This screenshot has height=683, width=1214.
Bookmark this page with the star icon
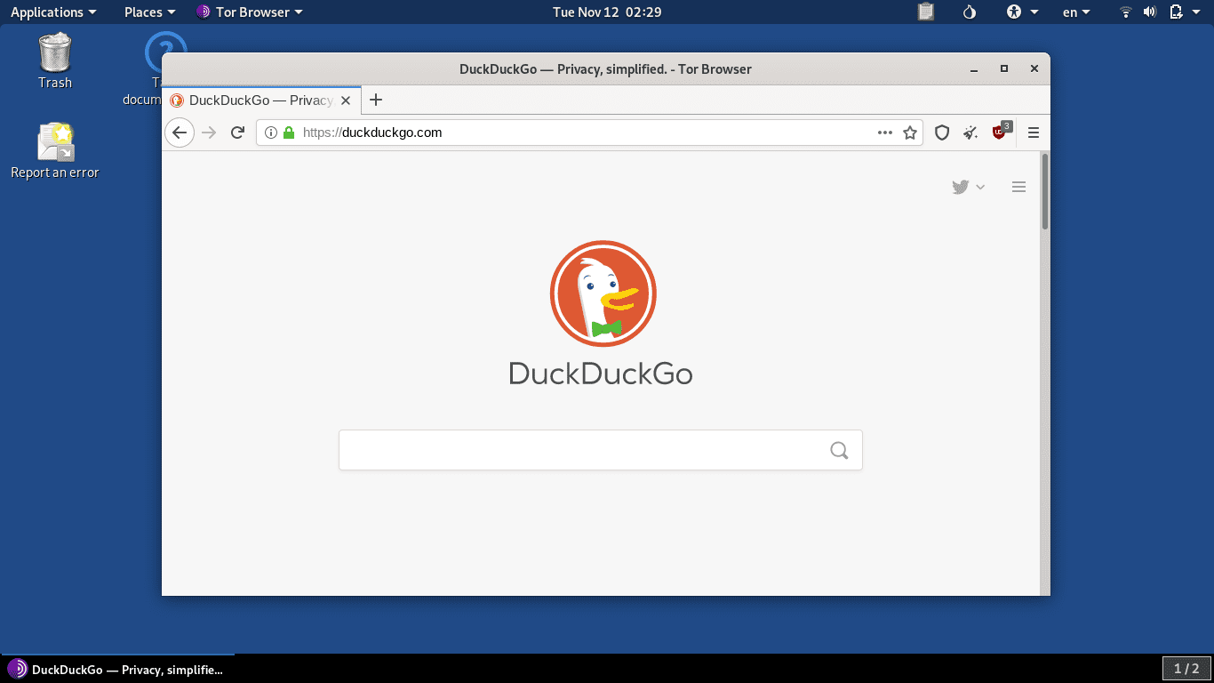coord(910,133)
